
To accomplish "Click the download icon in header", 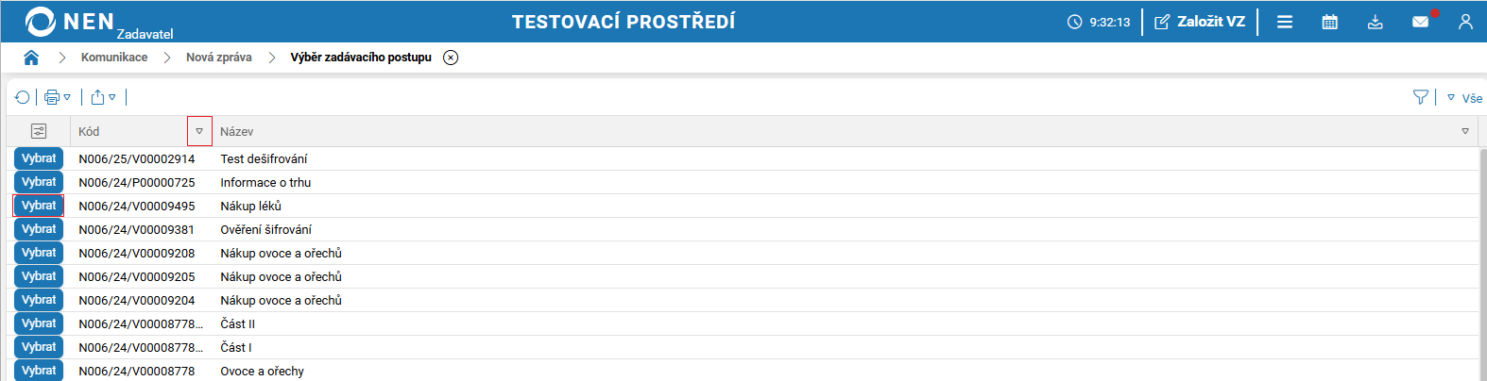I will (x=1375, y=22).
